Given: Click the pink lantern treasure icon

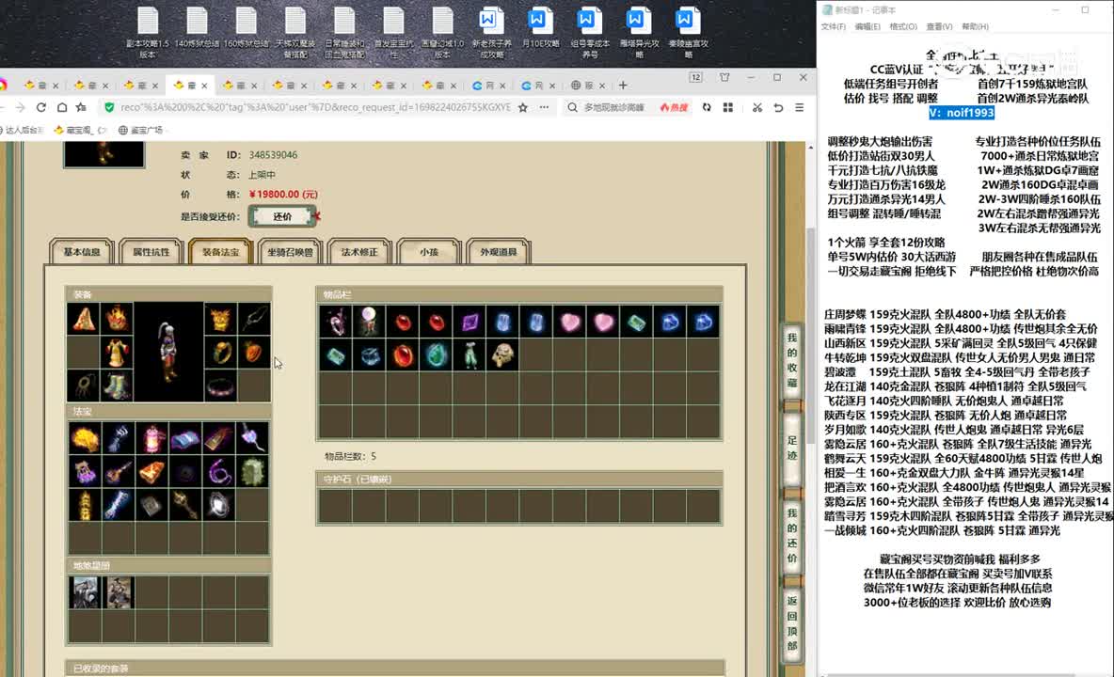Looking at the screenshot, I should [151, 438].
